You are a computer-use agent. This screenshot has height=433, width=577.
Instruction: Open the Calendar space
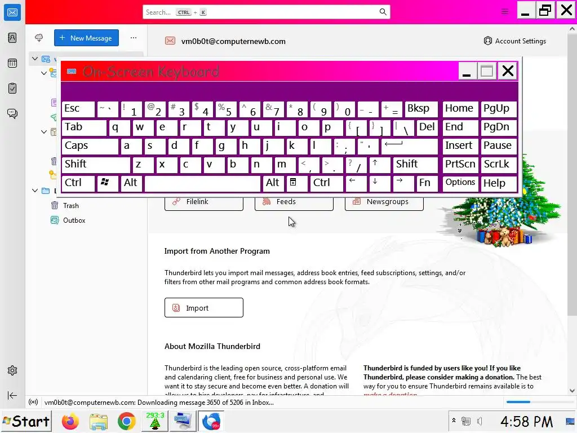[x=12, y=63]
